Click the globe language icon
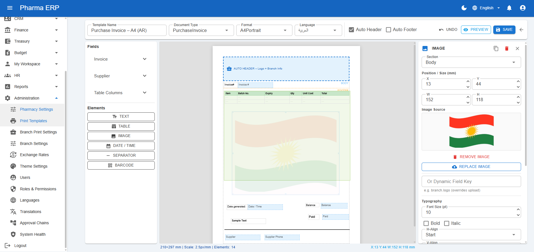The height and width of the screenshot is (252, 534). coord(475,8)
